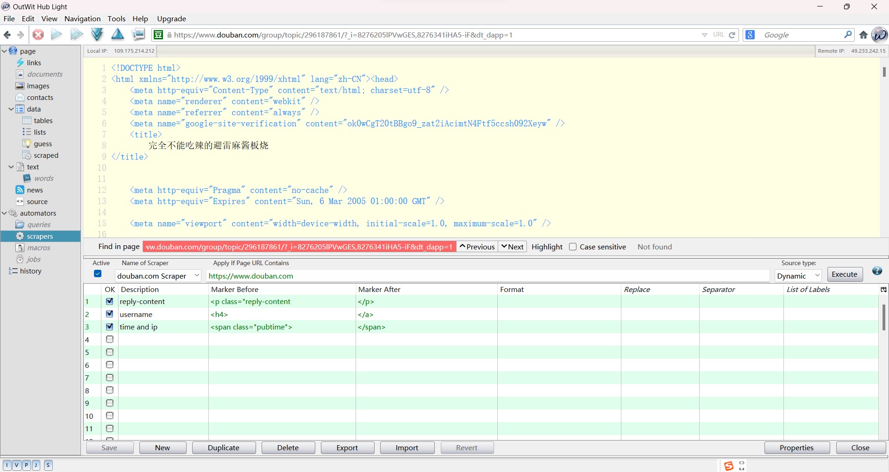
Task: Uncheck the OK box for reply-content
Action: click(x=110, y=301)
